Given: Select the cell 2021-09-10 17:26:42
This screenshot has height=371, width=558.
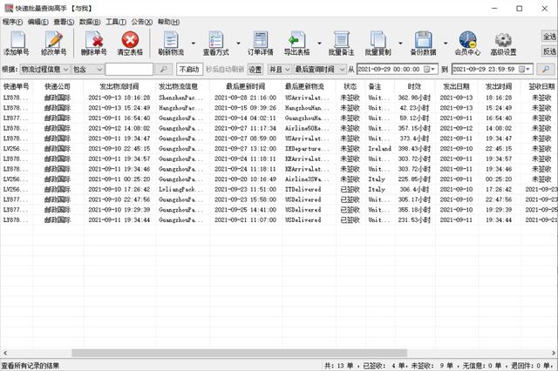Looking at the screenshot, I should pyautogui.click(x=119, y=189).
